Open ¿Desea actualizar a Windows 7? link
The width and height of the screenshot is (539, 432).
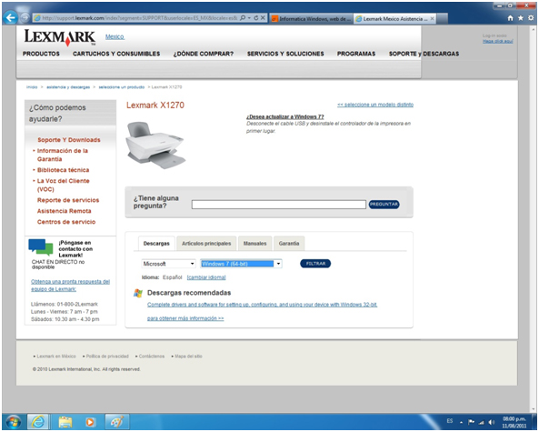(x=285, y=117)
